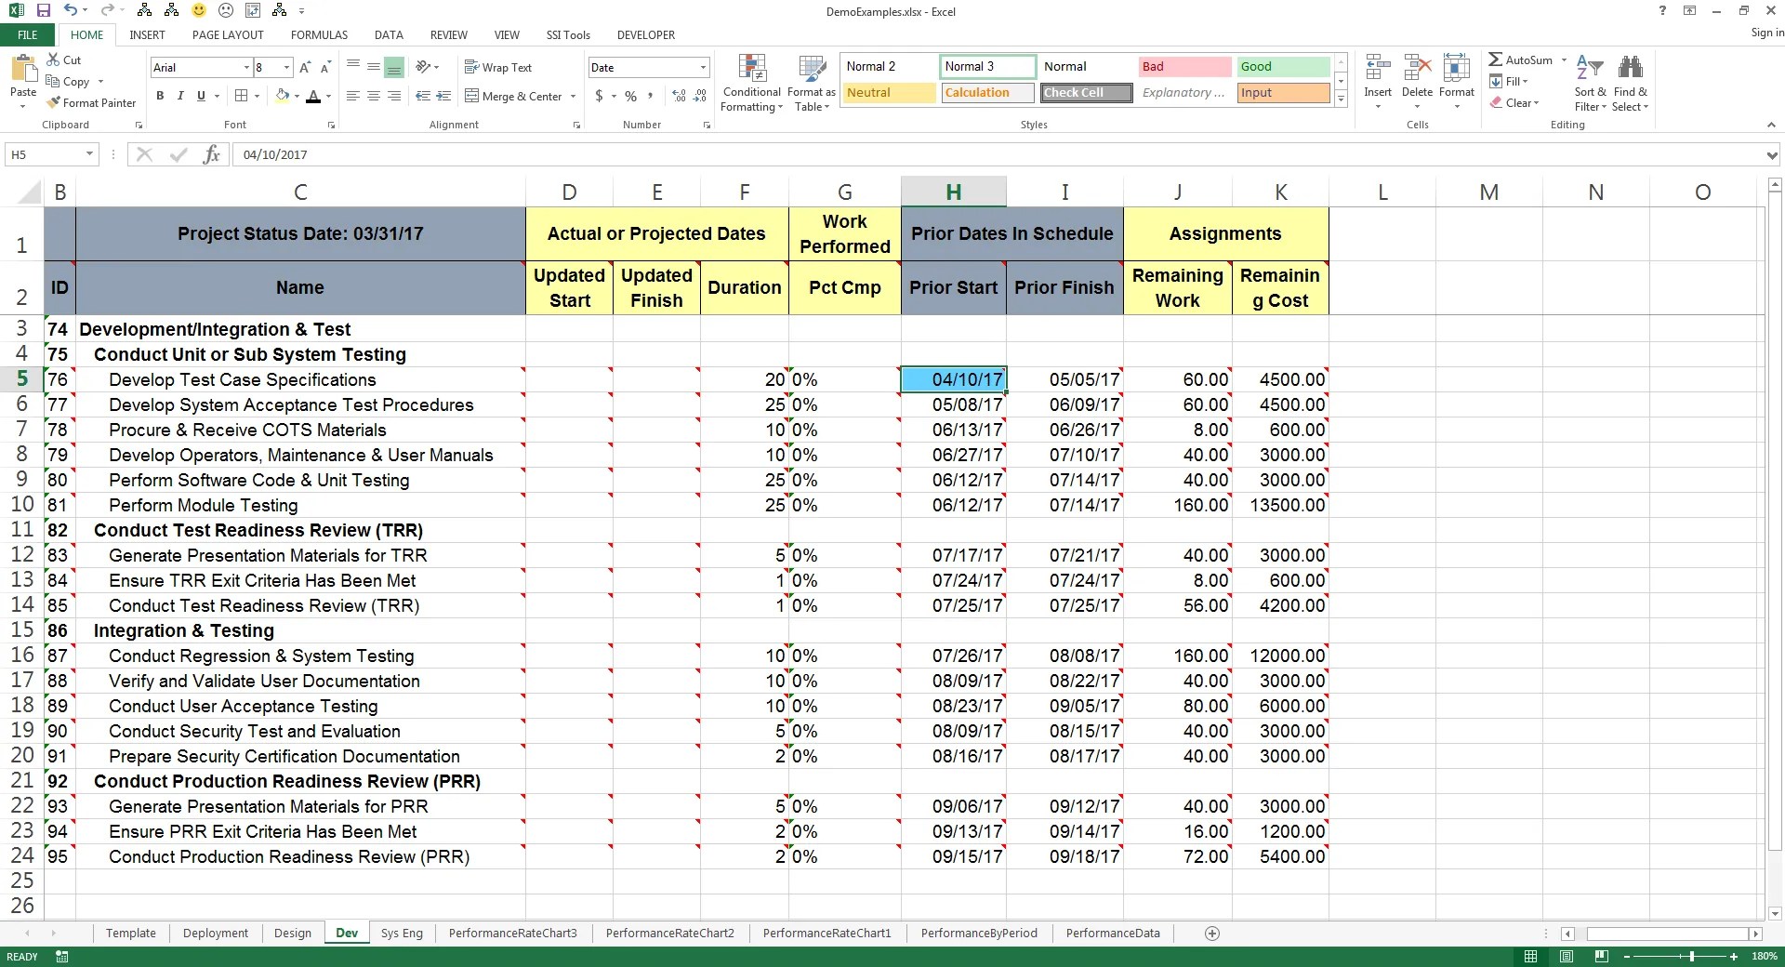This screenshot has width=1785, height=967.
Task: Click the Insert Function fx icon
Action: [x=212, y=154]
